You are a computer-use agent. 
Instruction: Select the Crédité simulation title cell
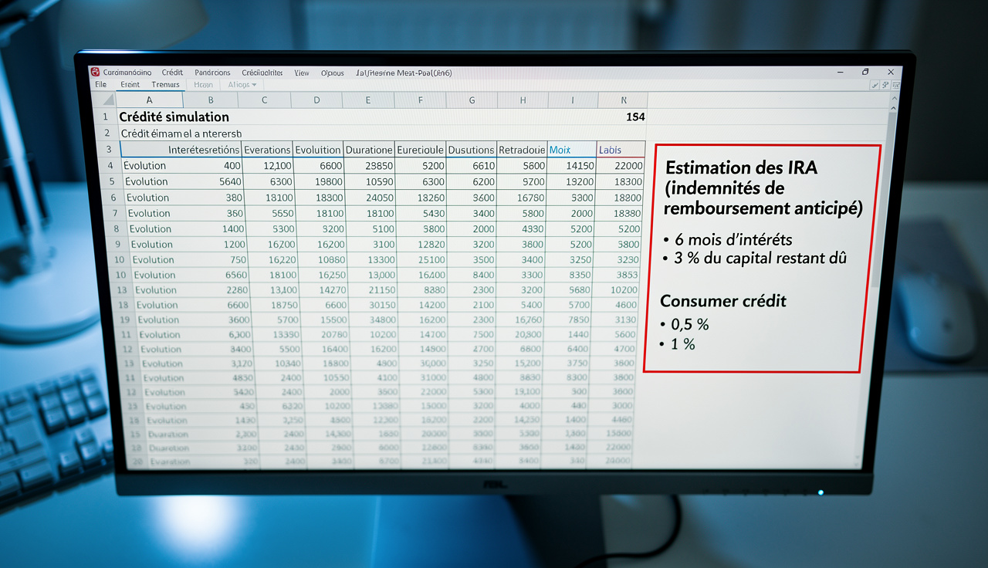pos(173,117)
